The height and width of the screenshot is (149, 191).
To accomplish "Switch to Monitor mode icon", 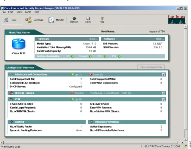I will click(x=51, y=20).
